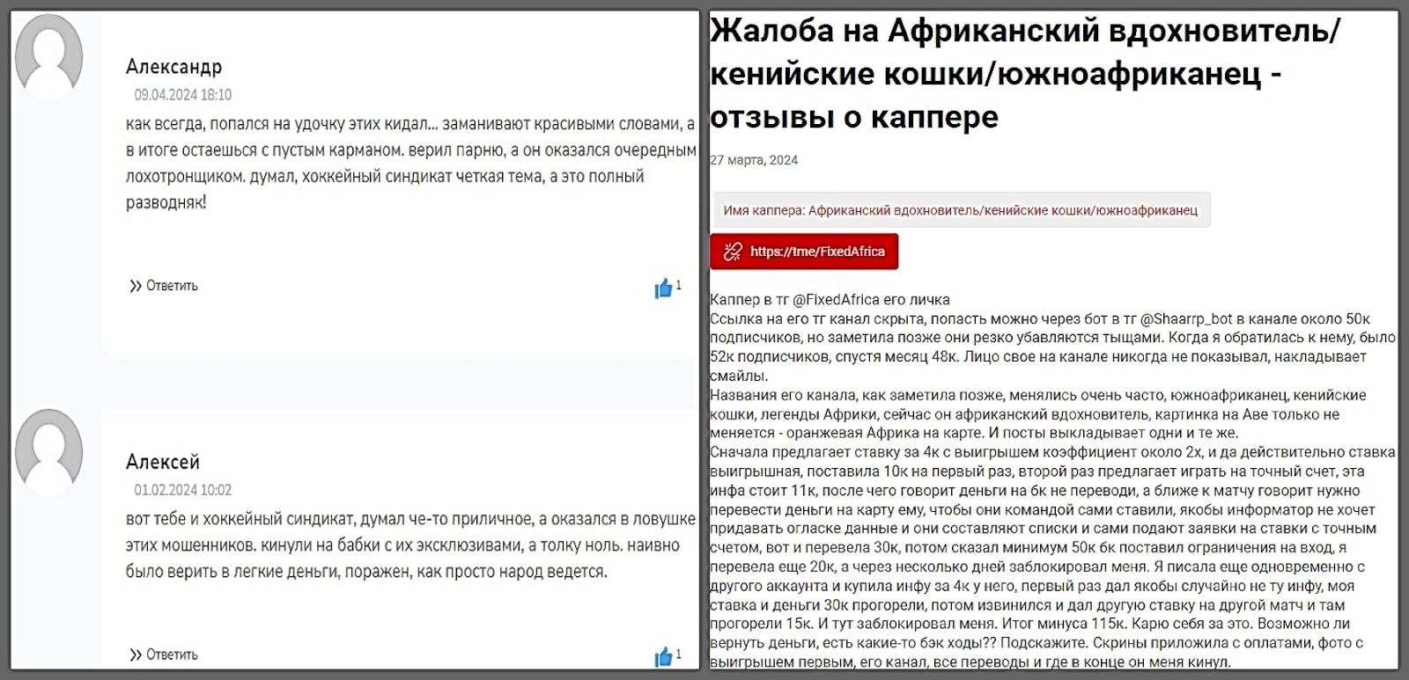Click the double-chevron icon under Алексей's comment

point(136,654)
